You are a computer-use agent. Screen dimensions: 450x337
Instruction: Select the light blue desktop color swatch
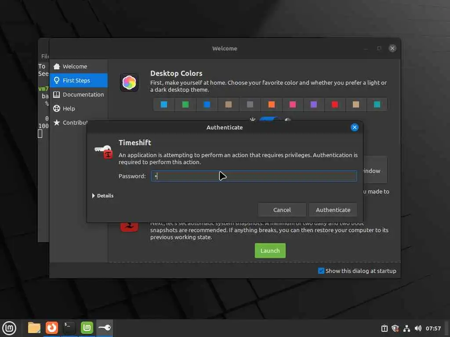pos(164,104)
